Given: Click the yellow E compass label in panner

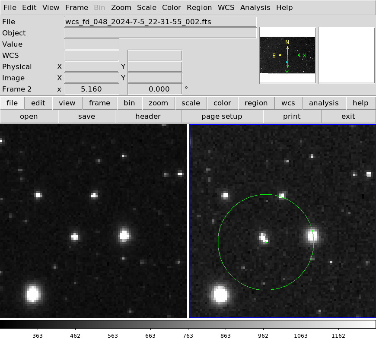Looking at the screenshot, I should point(274,56).
